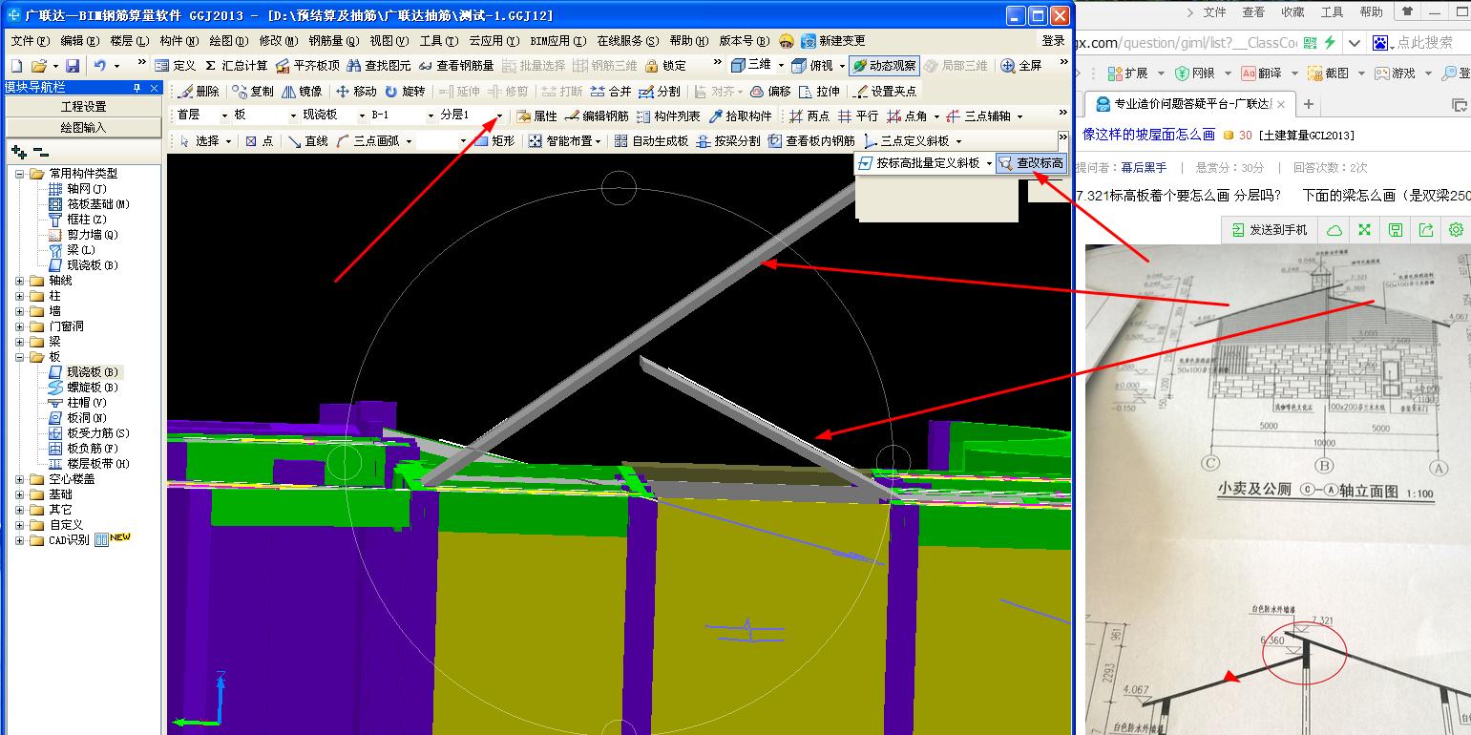Open 属性 properties panel

point(536,116)
